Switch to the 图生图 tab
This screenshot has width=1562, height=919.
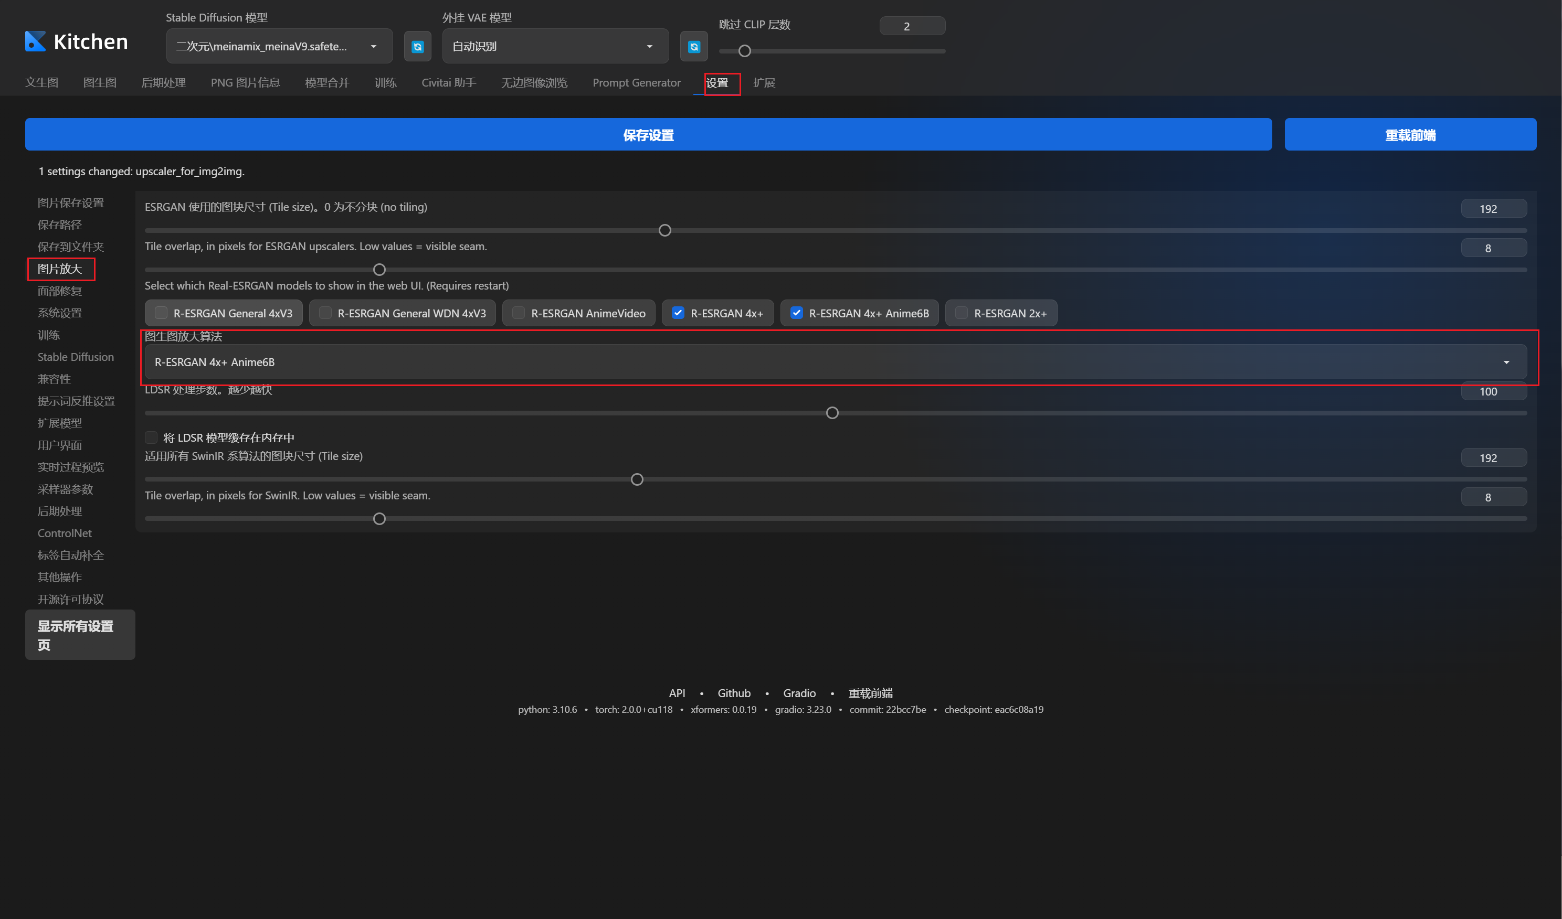coord(100,82)
